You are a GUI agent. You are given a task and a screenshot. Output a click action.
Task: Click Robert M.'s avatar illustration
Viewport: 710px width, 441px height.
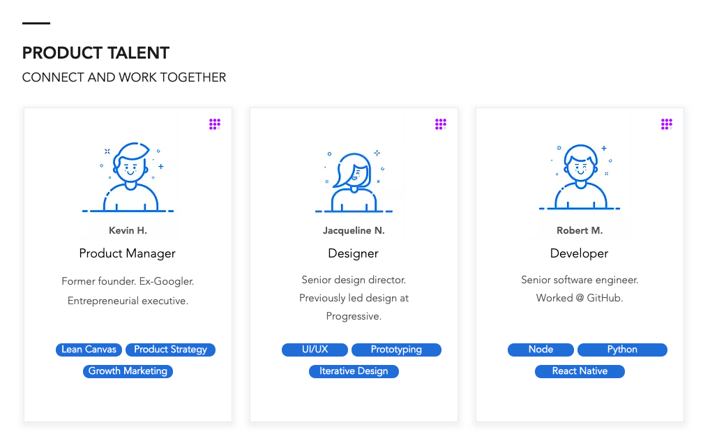(580, 177)
